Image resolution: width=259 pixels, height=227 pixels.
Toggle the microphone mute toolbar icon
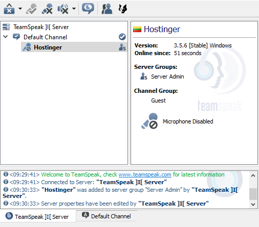pos(47,9)
